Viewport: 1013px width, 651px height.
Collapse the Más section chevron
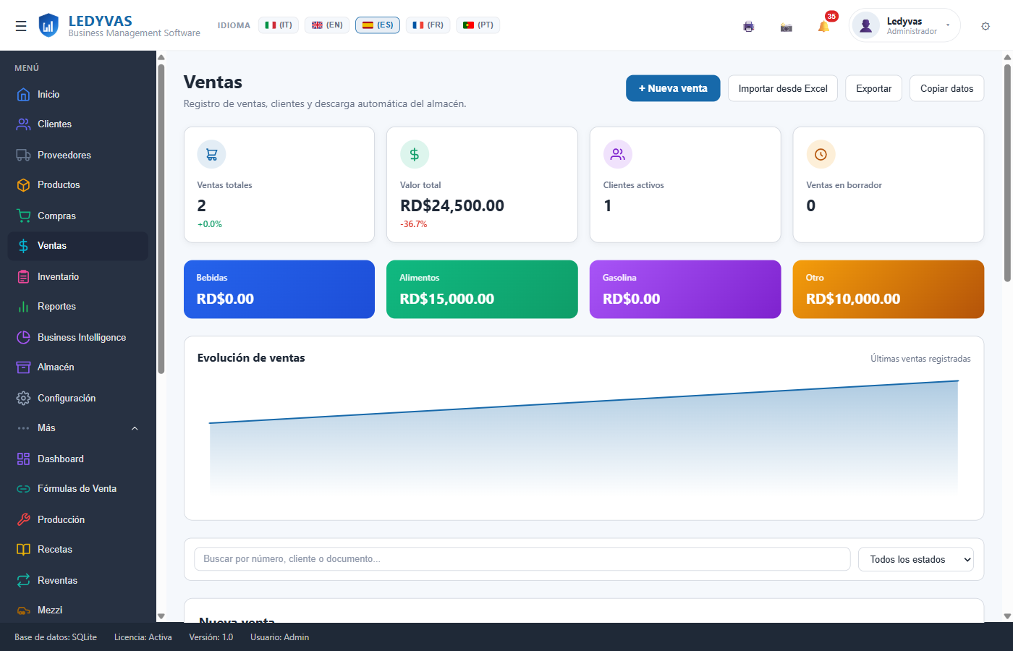click(x=135, y=428)
